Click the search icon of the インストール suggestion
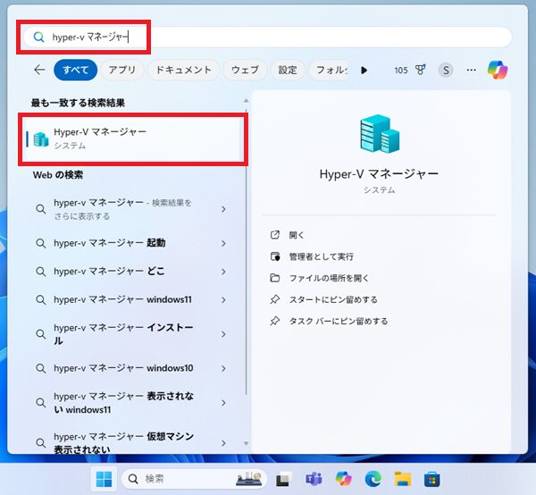The width and height of the screenshot is (536, 495). (41, 334)
